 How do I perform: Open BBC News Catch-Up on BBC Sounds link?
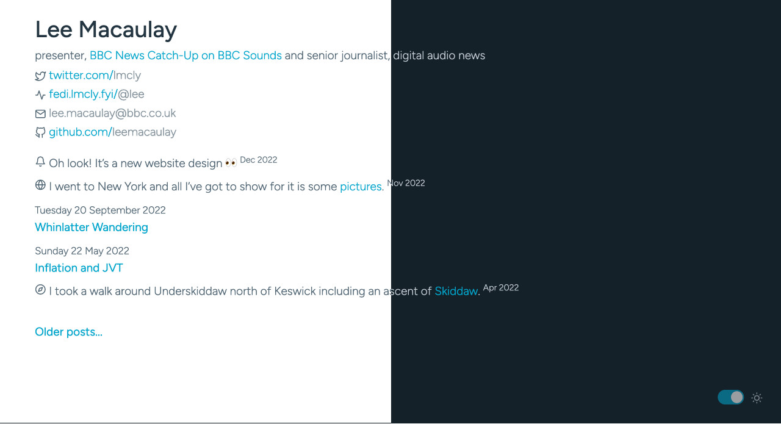(x=185, y=56)
